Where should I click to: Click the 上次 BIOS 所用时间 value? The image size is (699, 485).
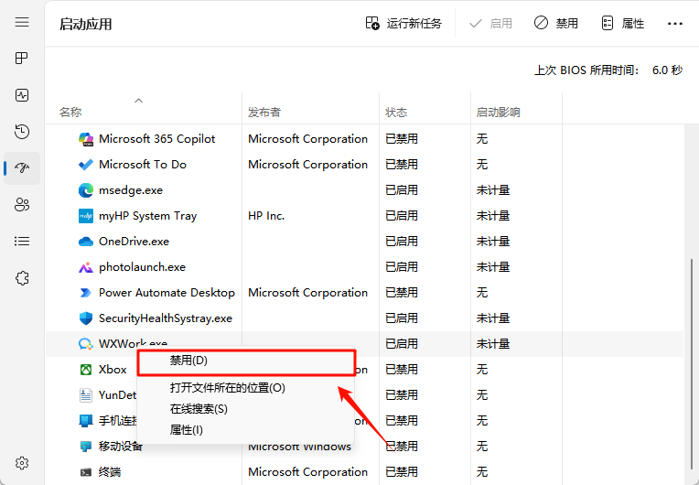(x=667, y=70)
